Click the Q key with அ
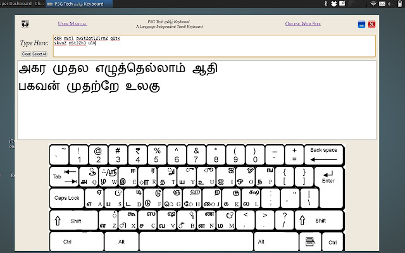 (x=89, y=177)
